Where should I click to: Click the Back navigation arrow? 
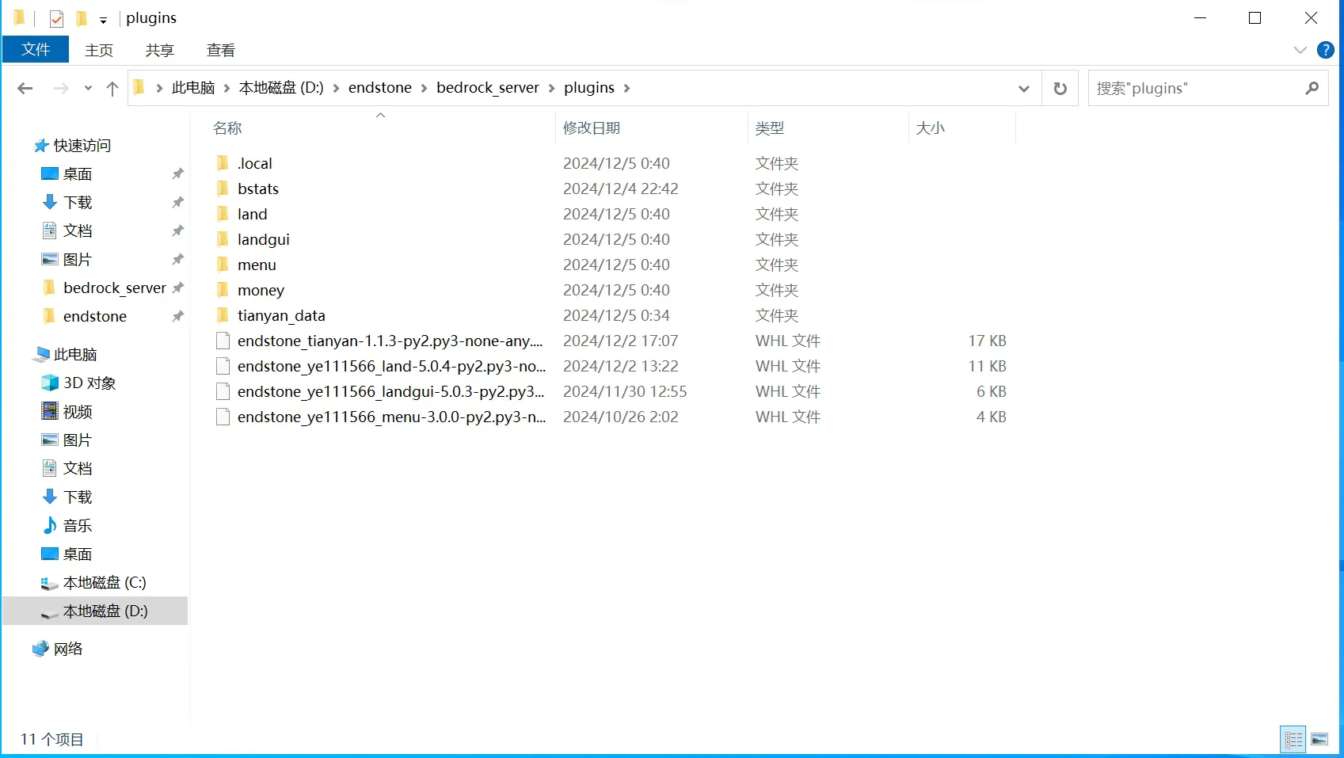coord(25,88)
